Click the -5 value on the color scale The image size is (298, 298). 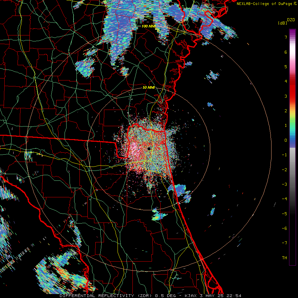point(284,214)
